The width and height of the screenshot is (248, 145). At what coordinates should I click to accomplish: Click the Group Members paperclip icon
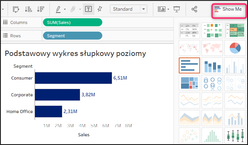point(73,9)
